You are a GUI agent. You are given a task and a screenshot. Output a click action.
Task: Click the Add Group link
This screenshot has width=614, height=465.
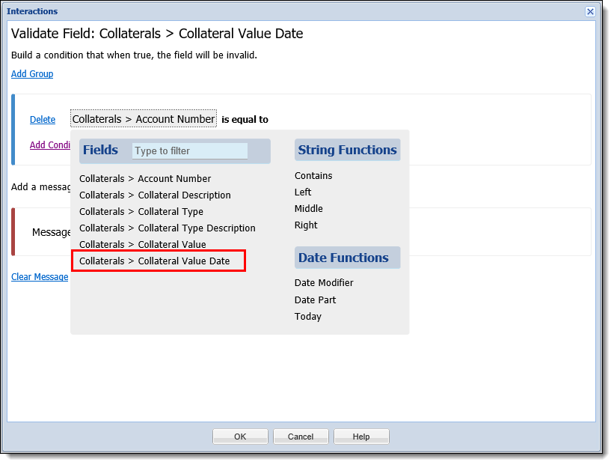(32, 73)
